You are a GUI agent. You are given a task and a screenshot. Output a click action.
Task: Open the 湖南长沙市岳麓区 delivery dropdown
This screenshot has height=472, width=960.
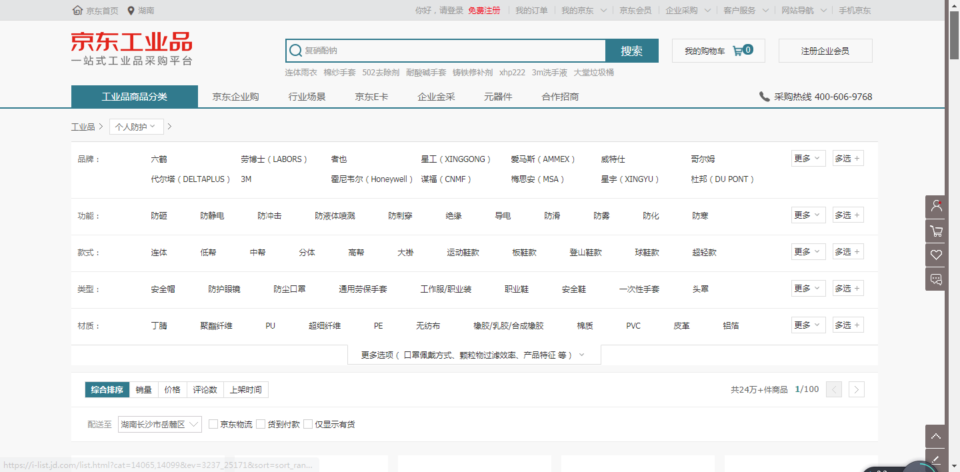click(x=160, y=424)
